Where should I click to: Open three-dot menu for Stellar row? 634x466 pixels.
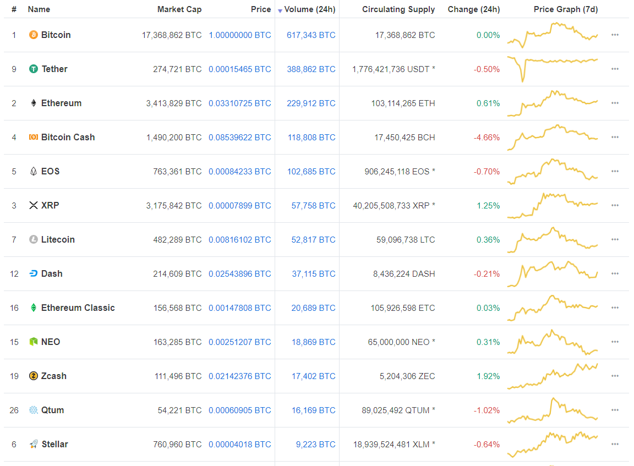tap(615, 444)
